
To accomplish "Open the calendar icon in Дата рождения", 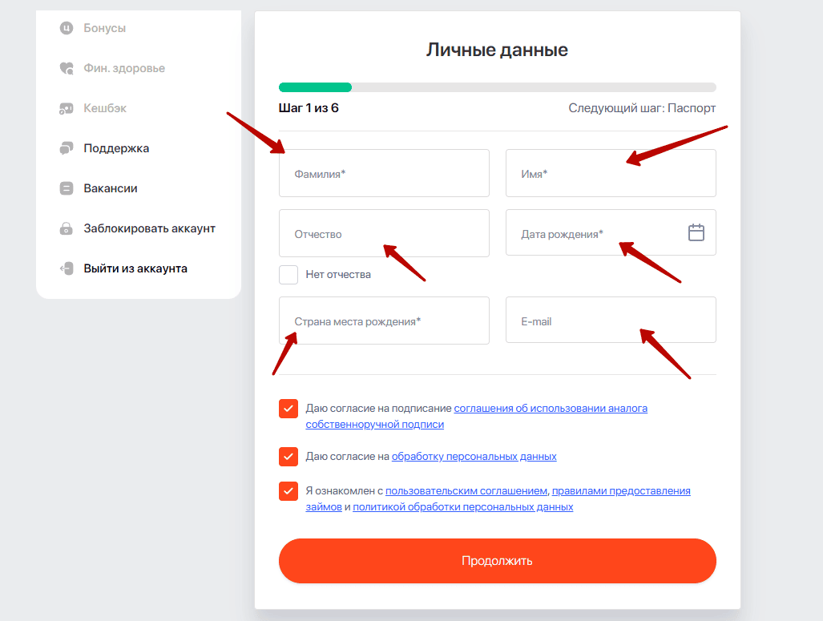I will (696, 232).
